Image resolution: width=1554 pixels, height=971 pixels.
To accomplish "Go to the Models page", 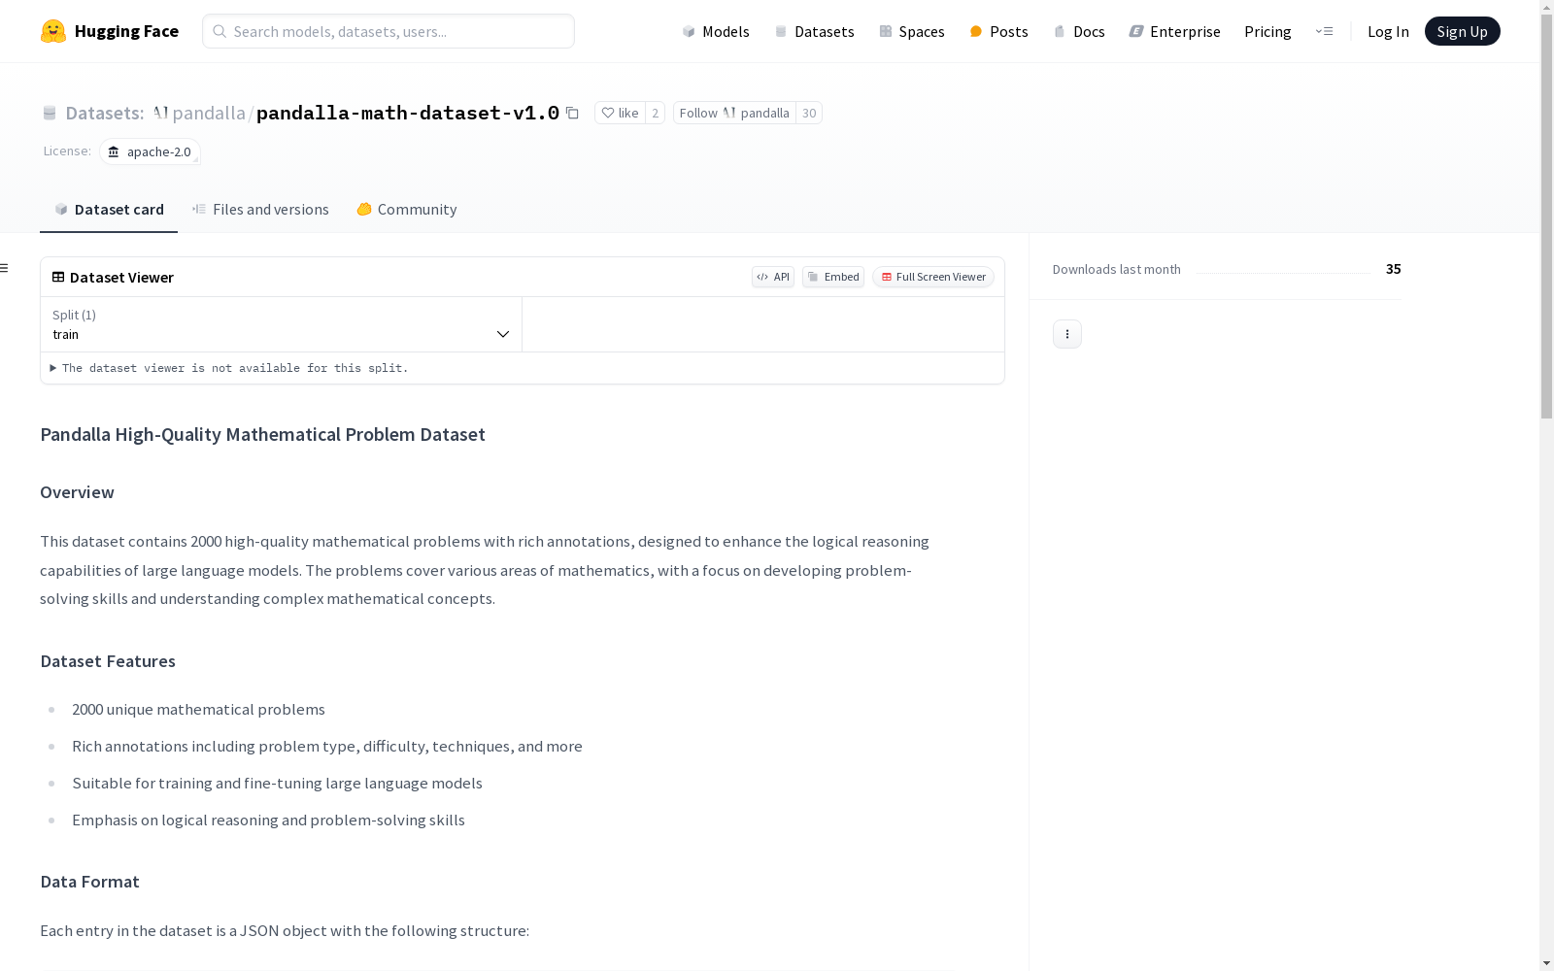I will click(716, 31).
